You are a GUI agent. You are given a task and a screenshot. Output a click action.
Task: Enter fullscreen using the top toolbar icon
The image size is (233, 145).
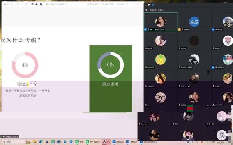click(127, 4)
